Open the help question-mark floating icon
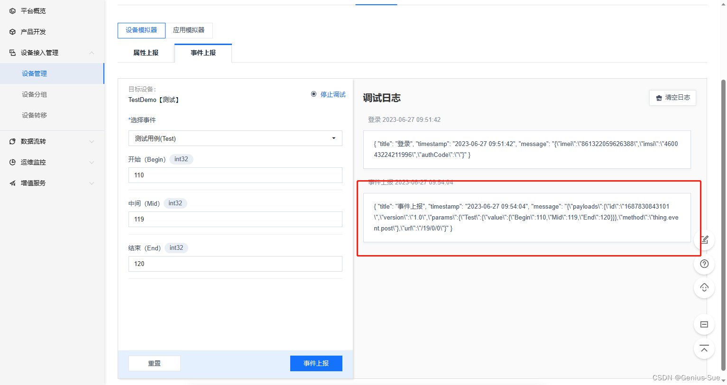Image resolution: width=727 pixels, height=385 pixels. 704,264
